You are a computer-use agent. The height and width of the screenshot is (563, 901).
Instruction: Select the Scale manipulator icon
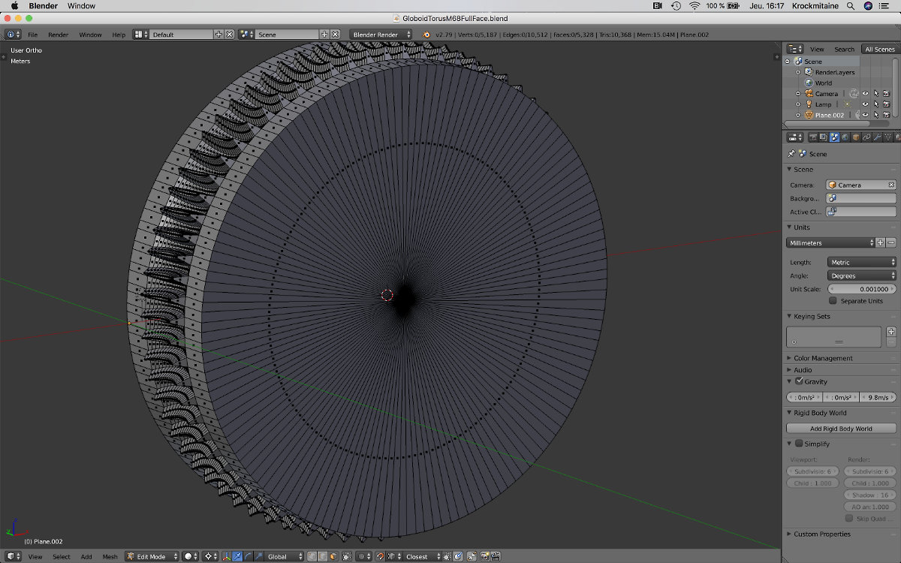[259, 556]
